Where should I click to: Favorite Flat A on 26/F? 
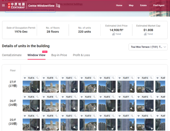pos(25,97)
